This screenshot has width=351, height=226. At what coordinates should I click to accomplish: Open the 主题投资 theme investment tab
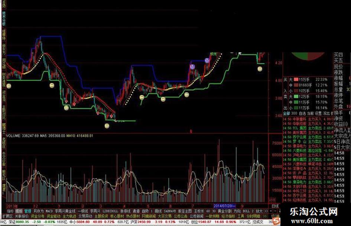101,216
